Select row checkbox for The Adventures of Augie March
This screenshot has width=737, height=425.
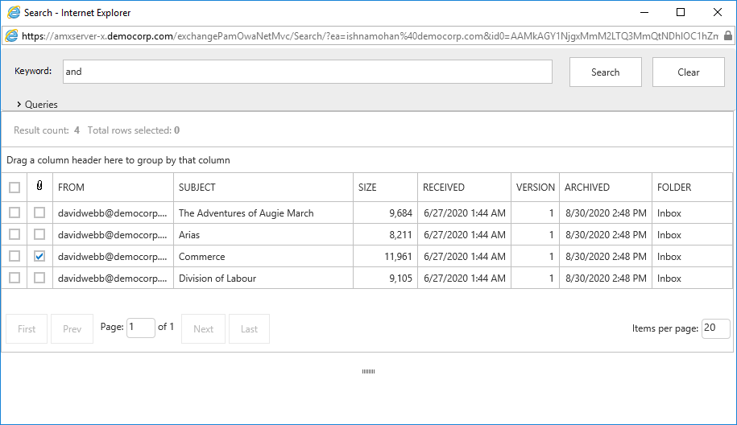pyautogui.click(x=14, y=213)
